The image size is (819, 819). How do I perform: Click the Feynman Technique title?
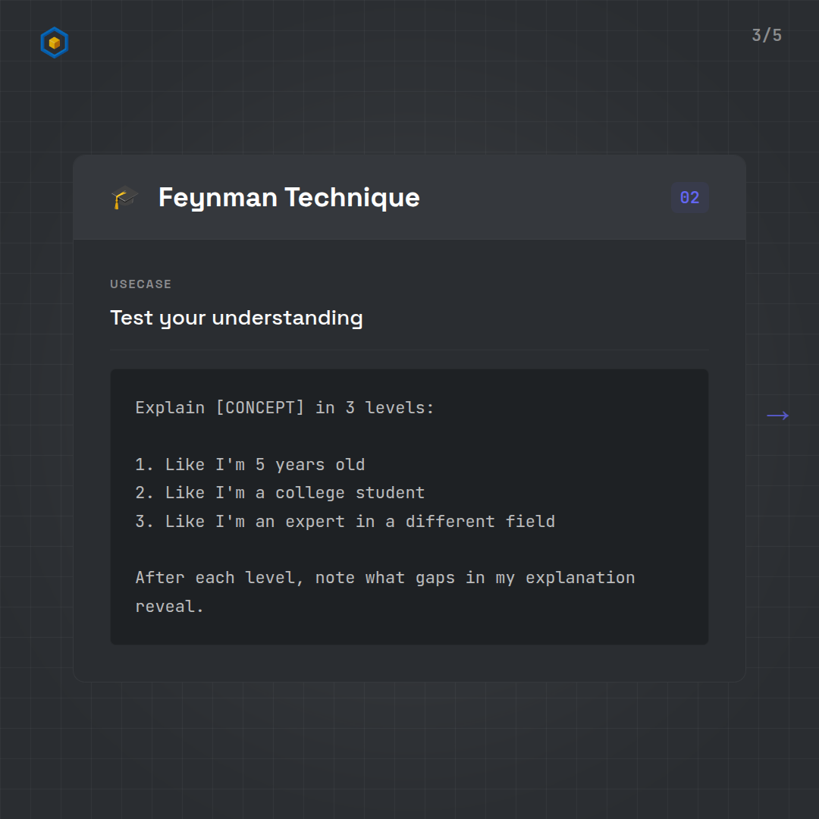(288, 198)
